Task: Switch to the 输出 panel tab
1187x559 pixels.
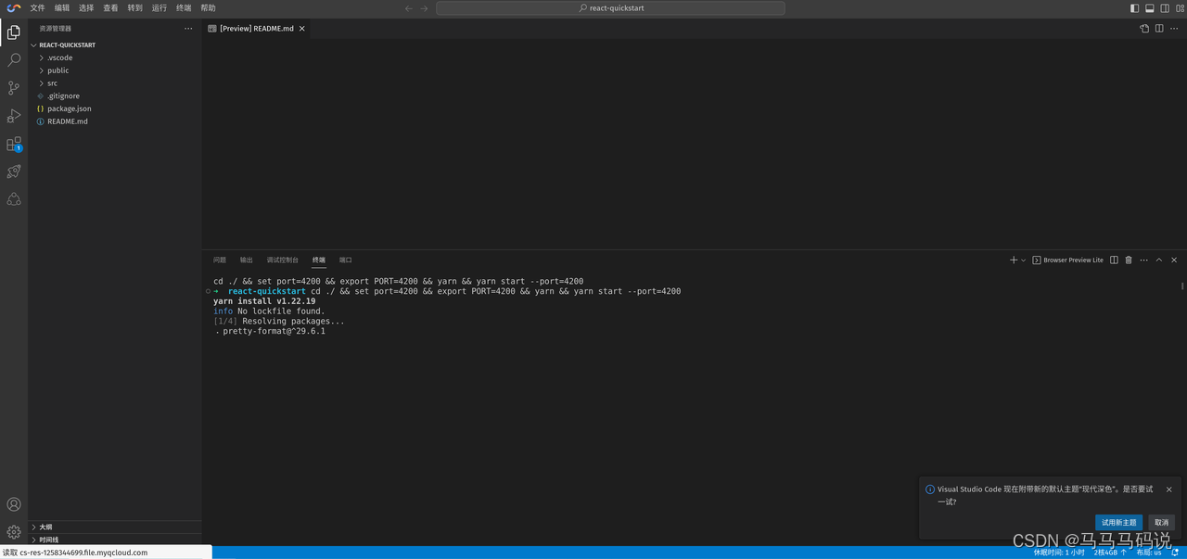Action: (247, 260)
